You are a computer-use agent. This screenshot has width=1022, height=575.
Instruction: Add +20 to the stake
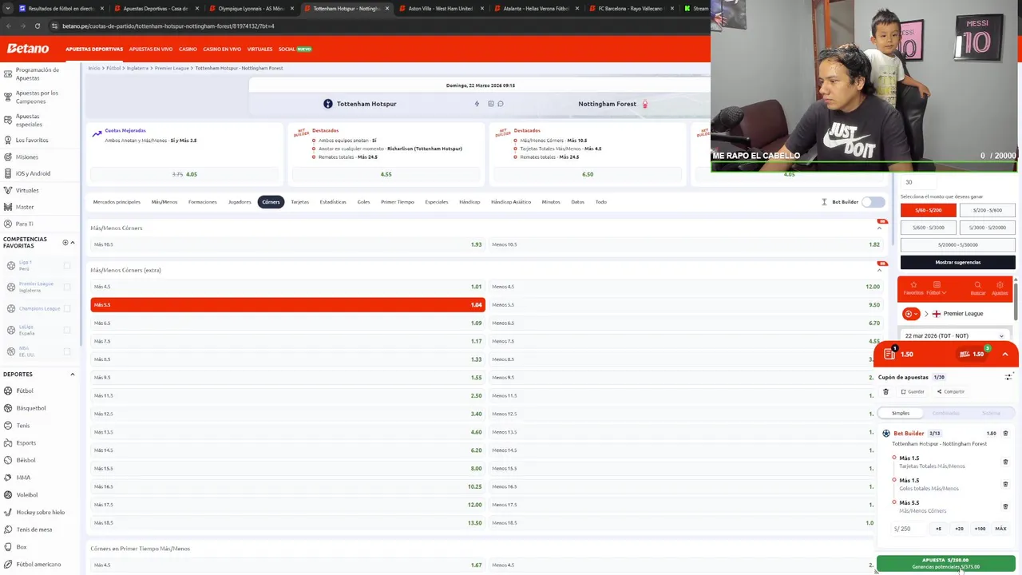(959, 529)
